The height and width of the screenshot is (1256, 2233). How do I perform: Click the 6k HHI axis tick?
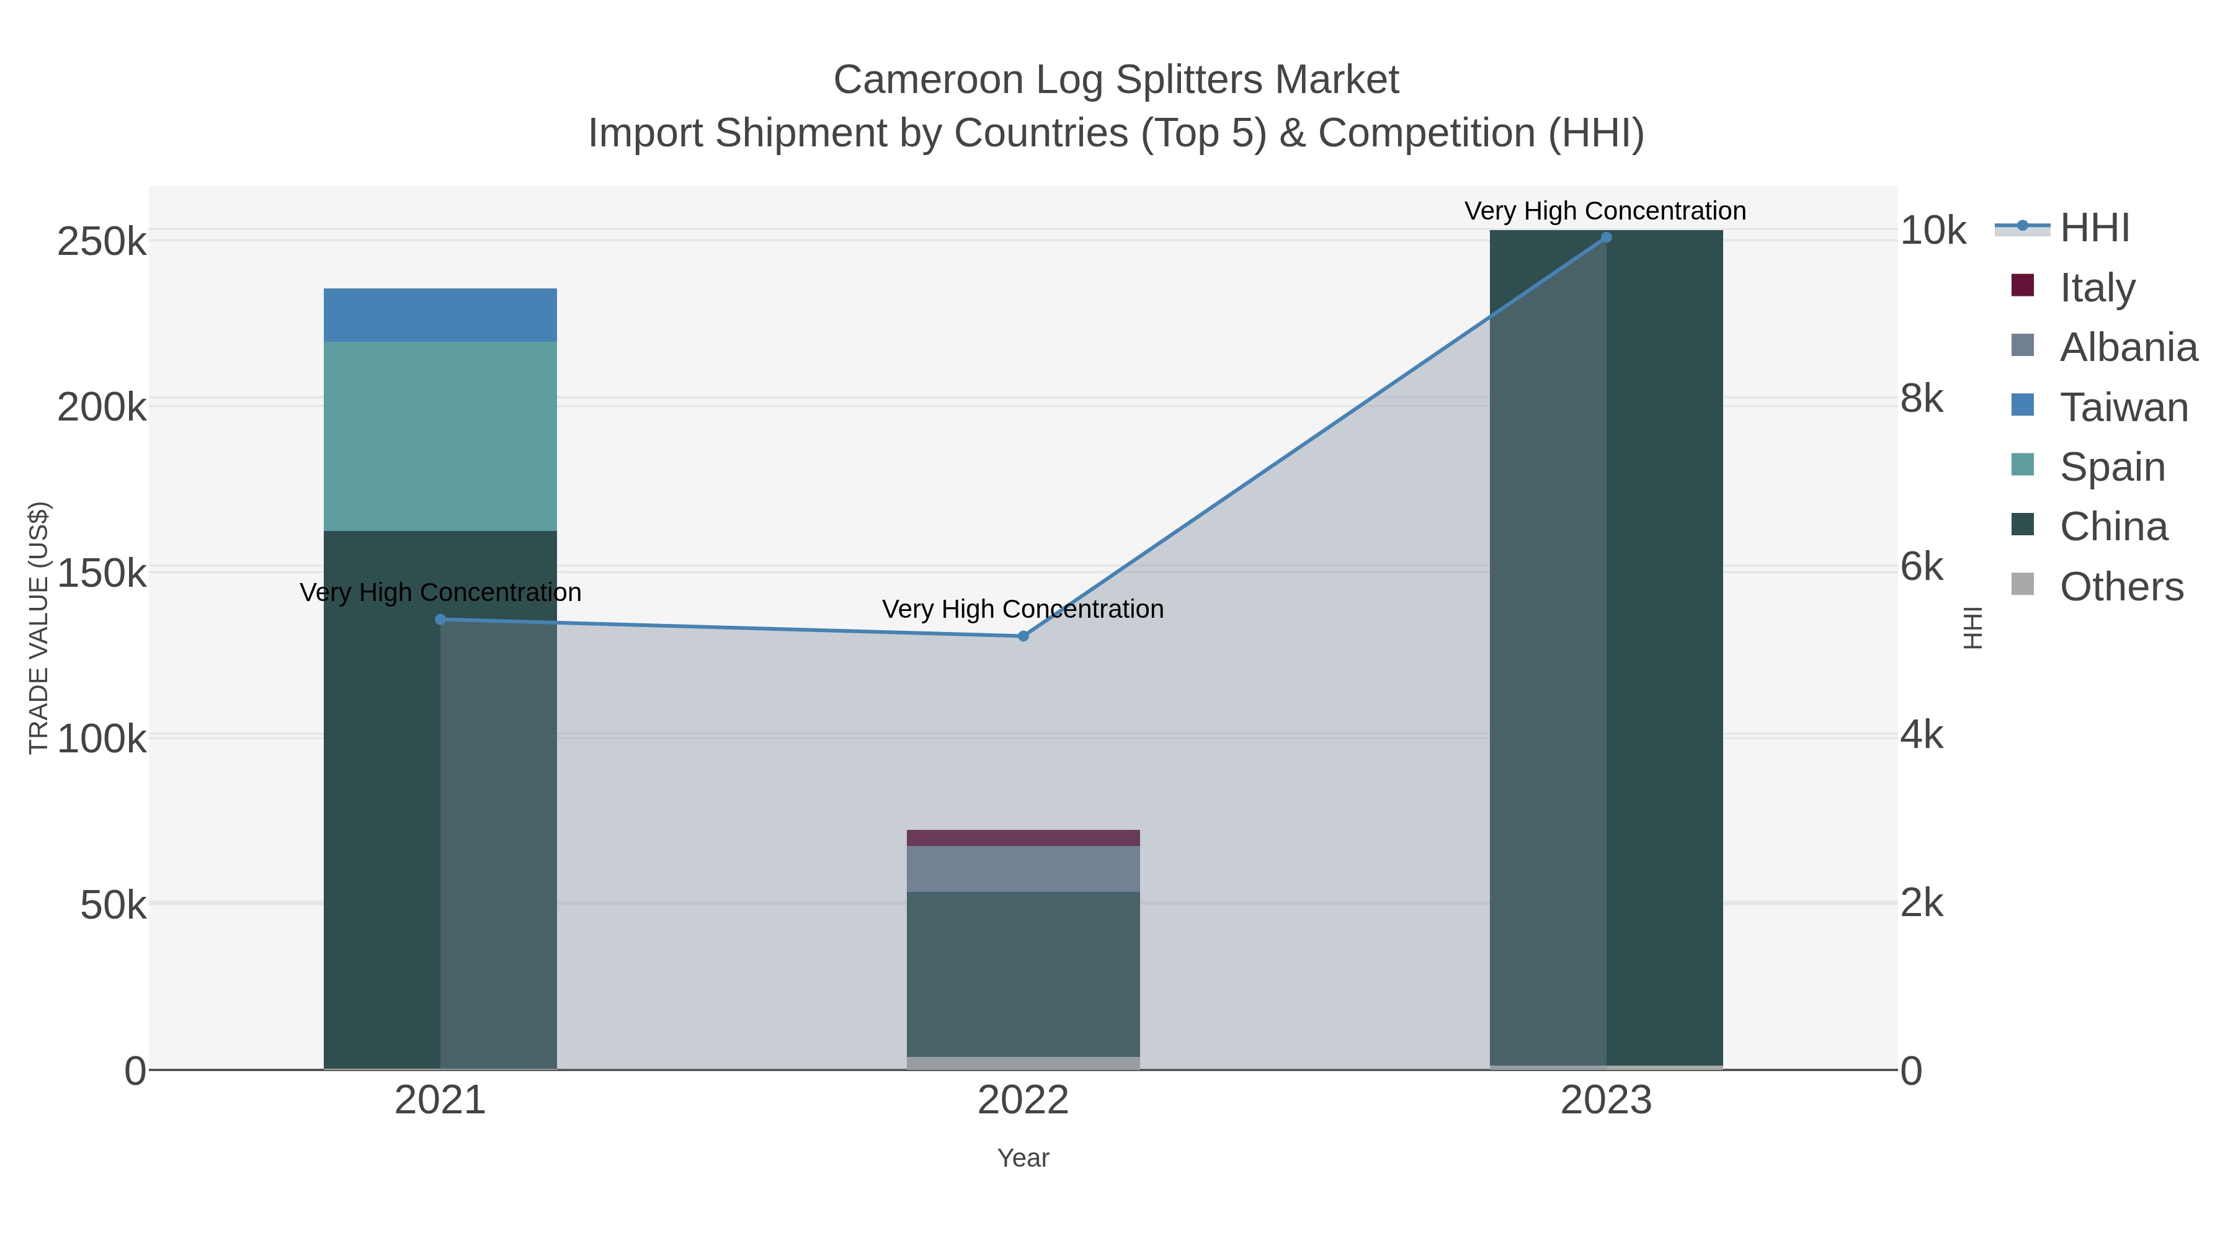(x=1922, y=567)
